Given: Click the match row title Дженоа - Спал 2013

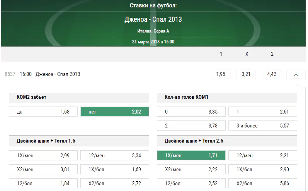Looking at the screenshot, I should pos(58,74).
